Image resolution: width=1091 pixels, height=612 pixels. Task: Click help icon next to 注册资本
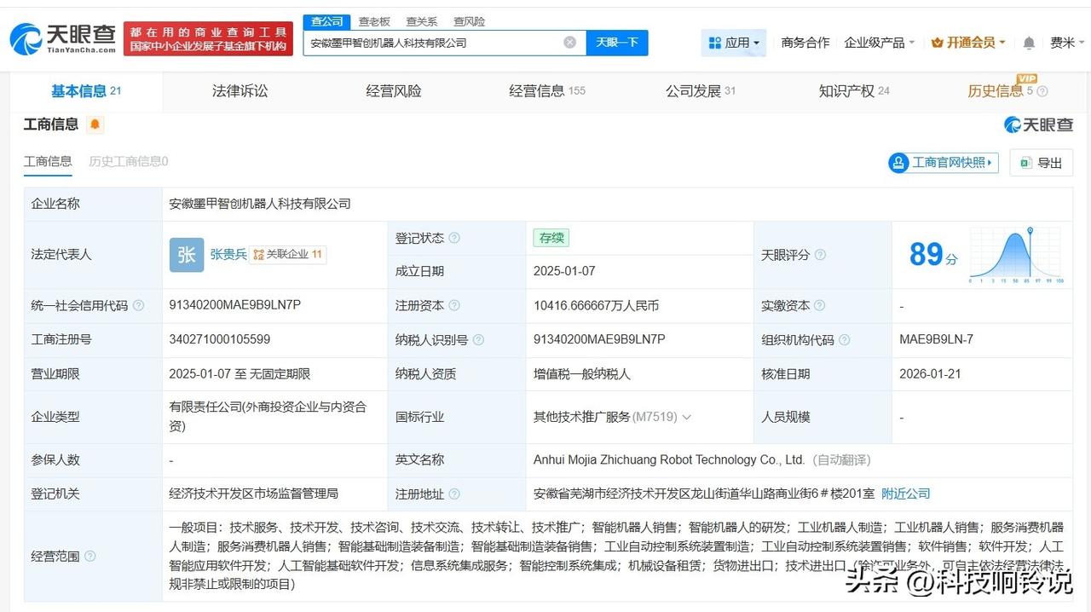[x=454, y=306]
